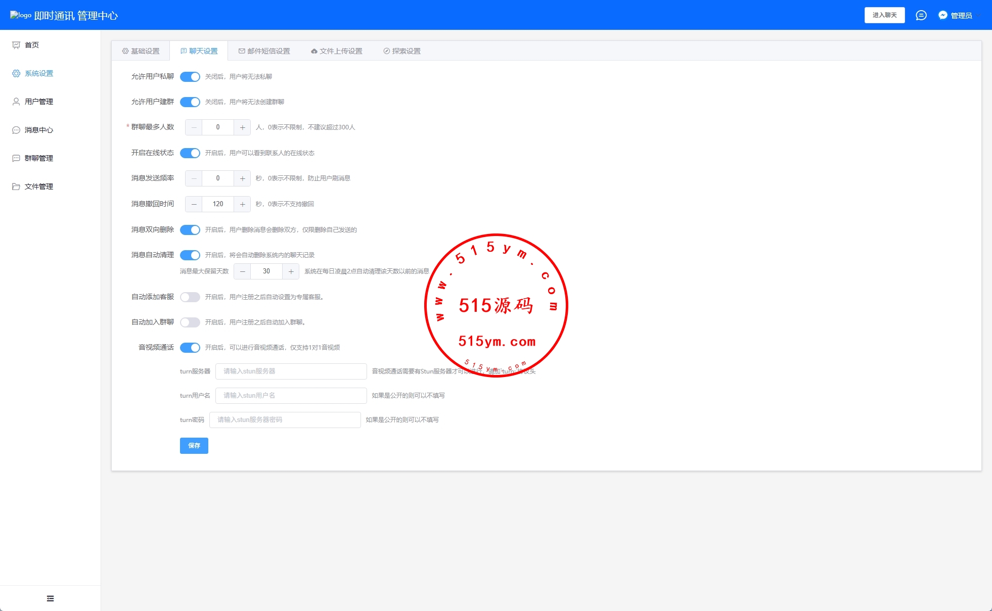
Task: Open the File Upload Settings tab
Action: (x=336, y=51)
